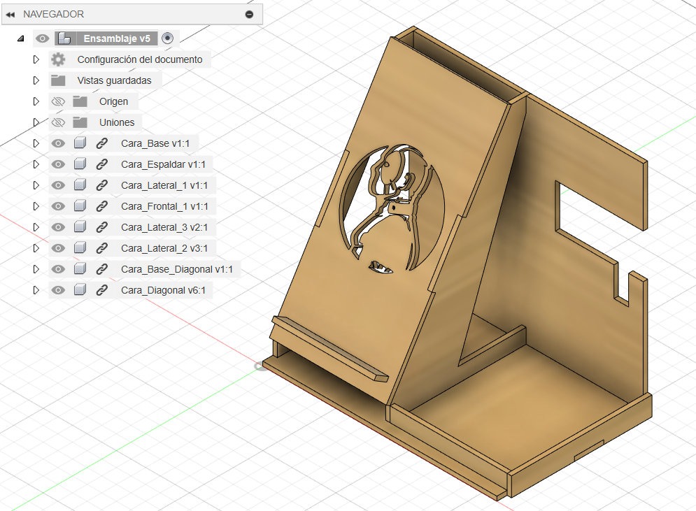Select the Ensamblaje v5 root label
696x511 pixels.
[117, 38]
